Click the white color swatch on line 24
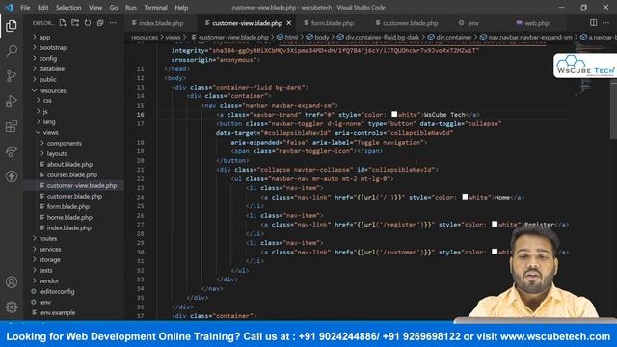 465,197
